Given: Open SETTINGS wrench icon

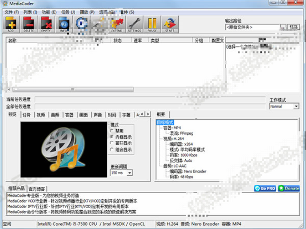Looking at the screenshot, I should pyautogui.click(x=135, y=25).
